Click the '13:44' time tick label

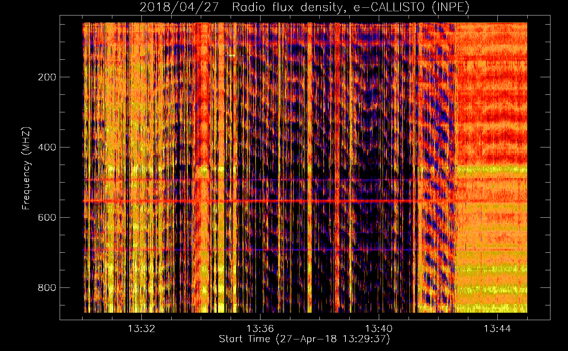[497, 329]
